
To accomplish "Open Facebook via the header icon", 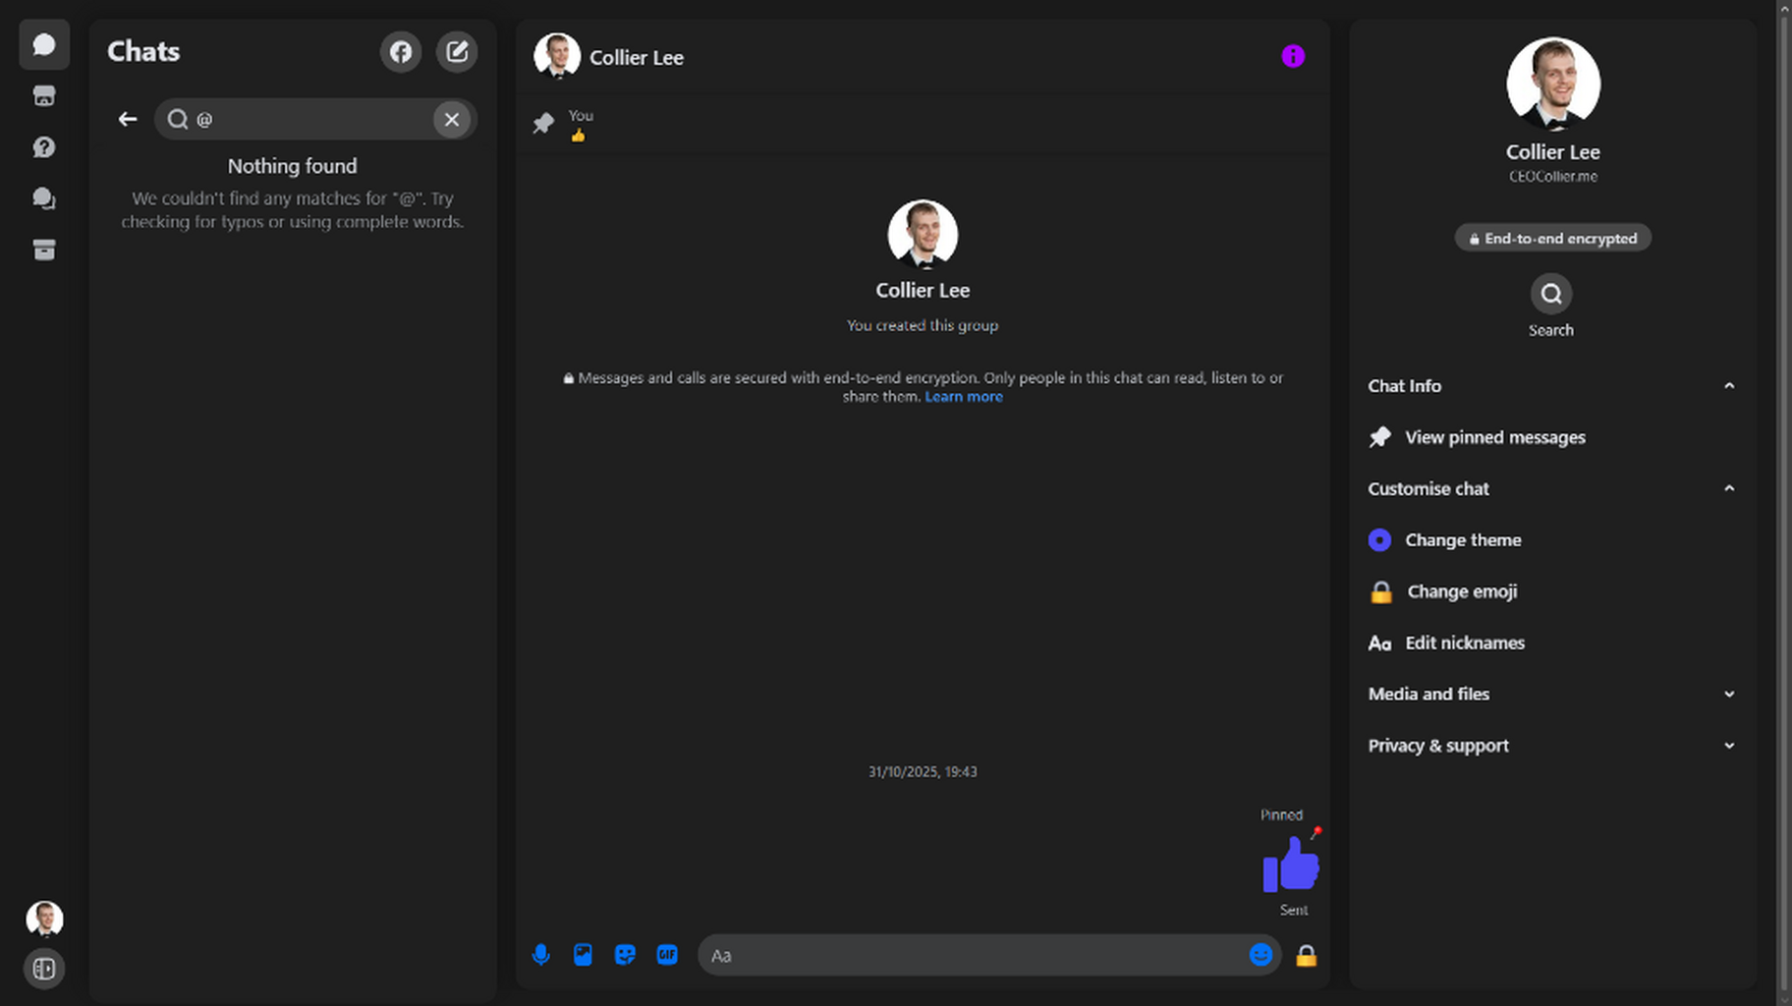I will click(401, 52).
